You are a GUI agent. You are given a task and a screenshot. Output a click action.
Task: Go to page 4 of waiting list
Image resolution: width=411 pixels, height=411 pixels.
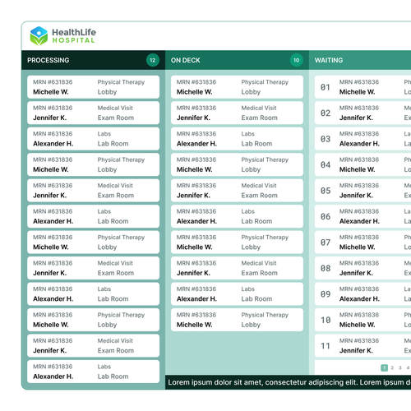click(x=408, y=367)
